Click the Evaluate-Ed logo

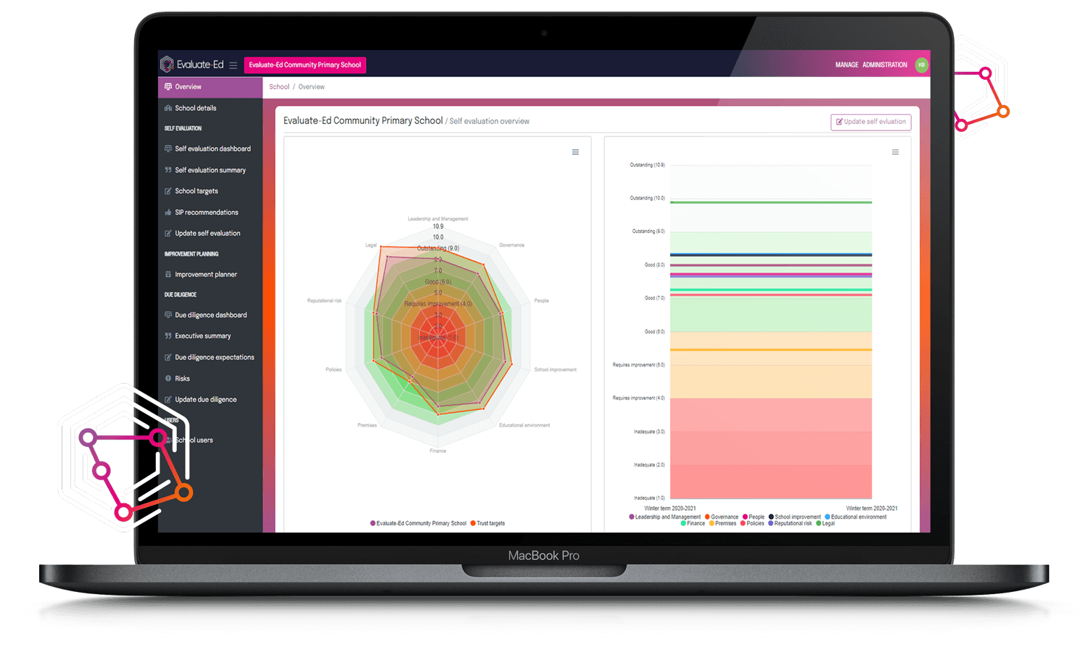192,65
